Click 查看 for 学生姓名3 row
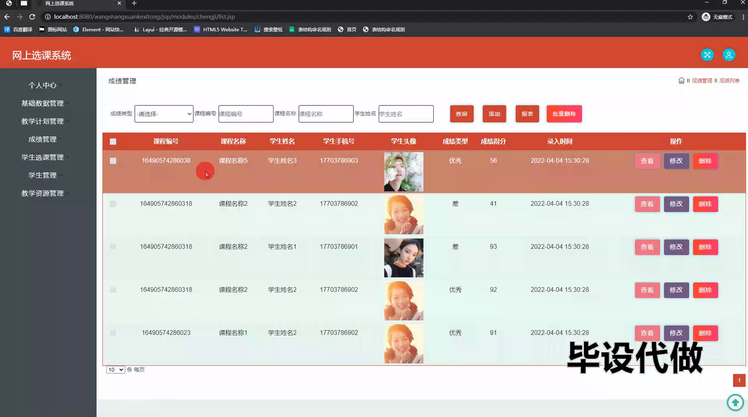 647,161
